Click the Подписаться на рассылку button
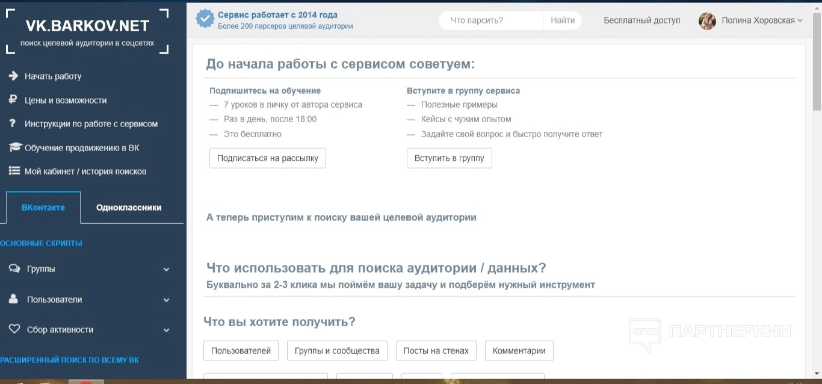Screen dimensions: 822x384 (268, 158)
